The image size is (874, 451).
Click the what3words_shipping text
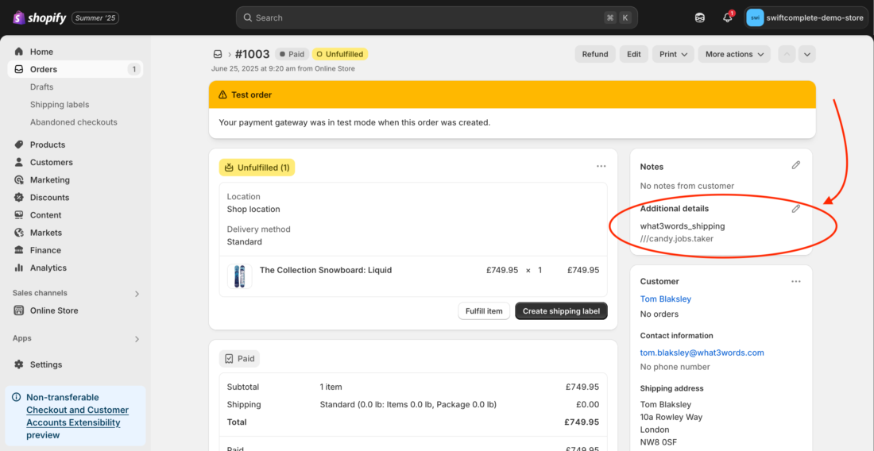coord(683,226)
